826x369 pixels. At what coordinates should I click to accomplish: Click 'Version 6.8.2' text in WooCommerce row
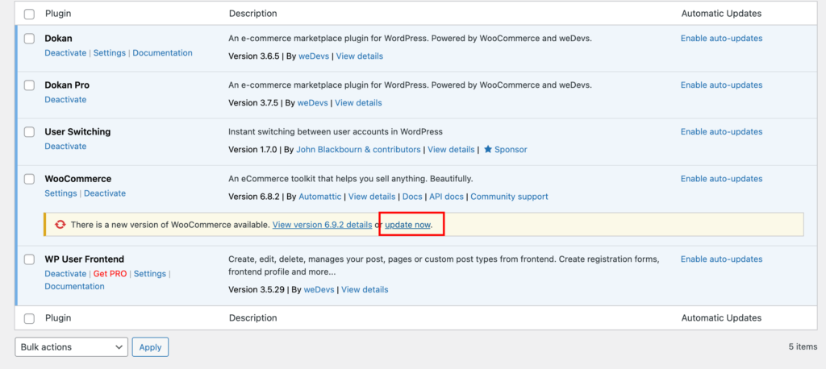click(254, 197)
